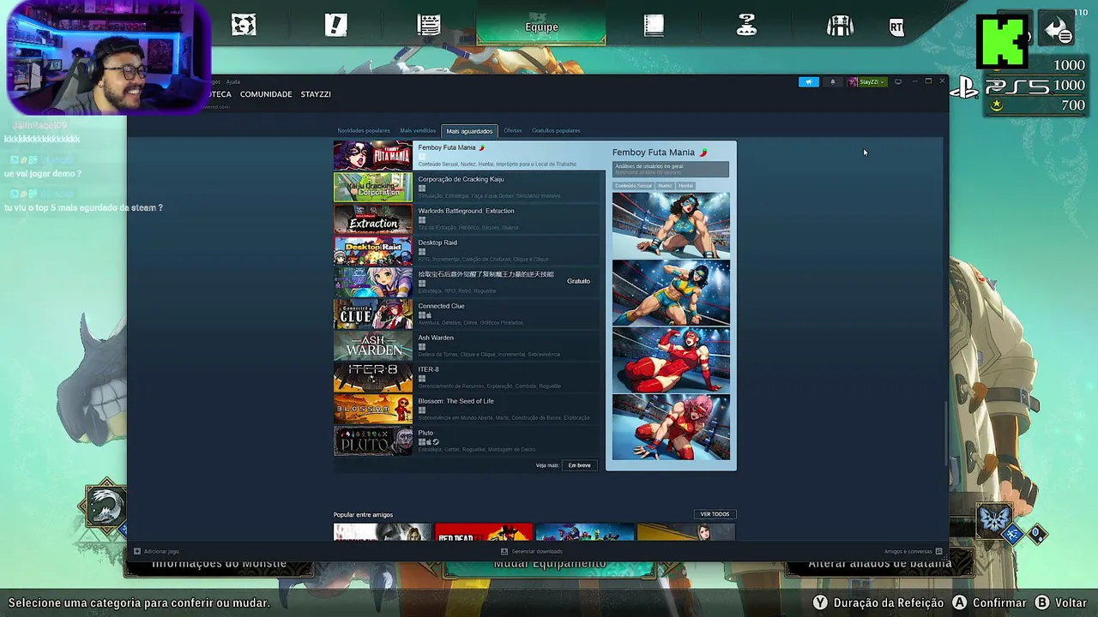The height and width of the screenshot is (617, 1098).
Task: Select the question mark help icon in game
Action: (747, 25)
